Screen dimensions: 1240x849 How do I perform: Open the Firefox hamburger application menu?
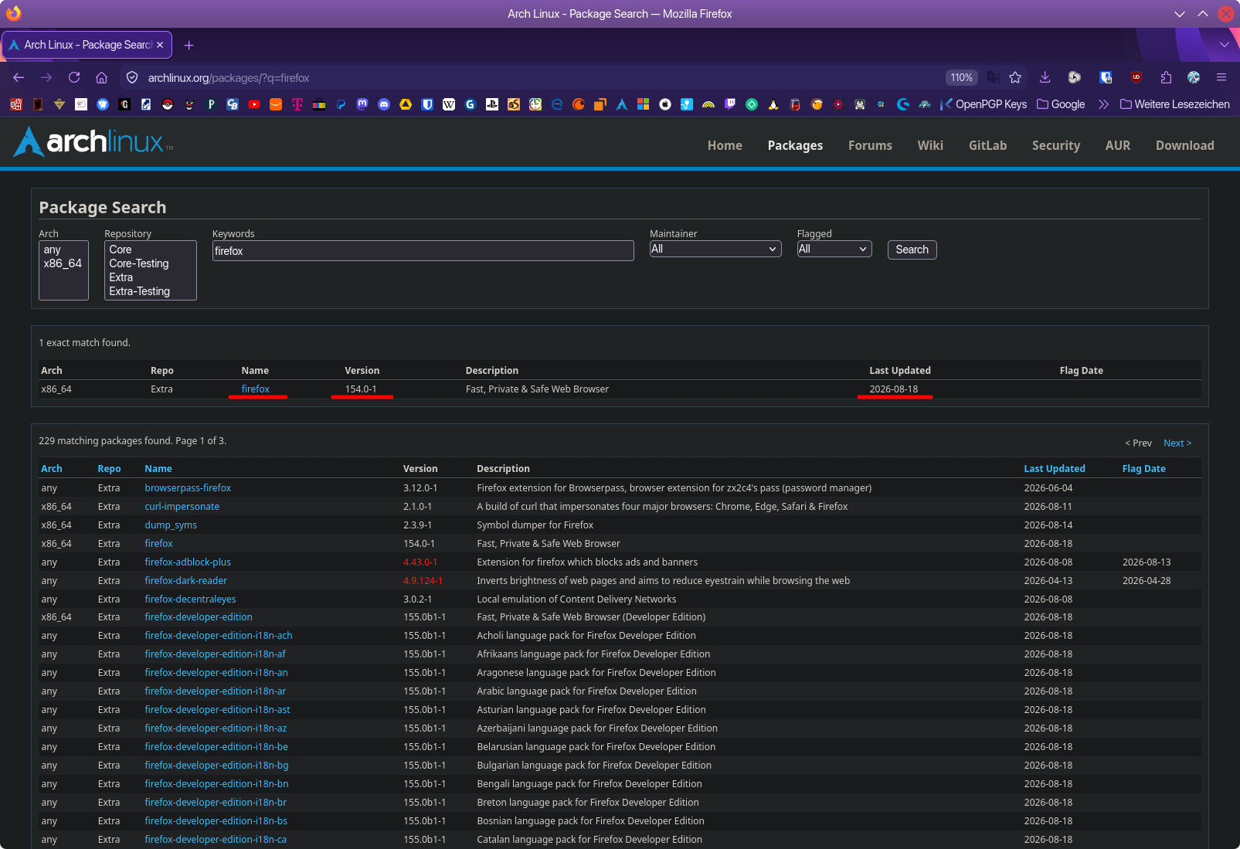coord(1221,77)
